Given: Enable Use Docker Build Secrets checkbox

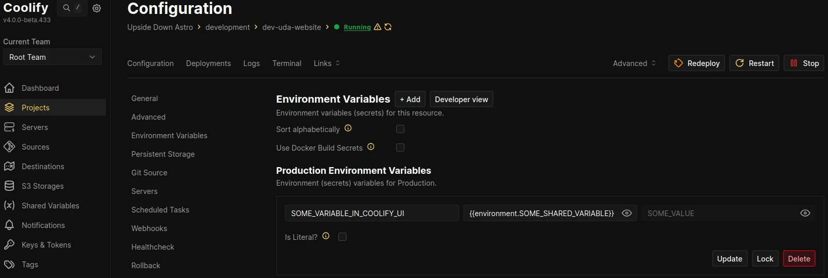Looking at the screenshot, I should click(x=400, y=148).
